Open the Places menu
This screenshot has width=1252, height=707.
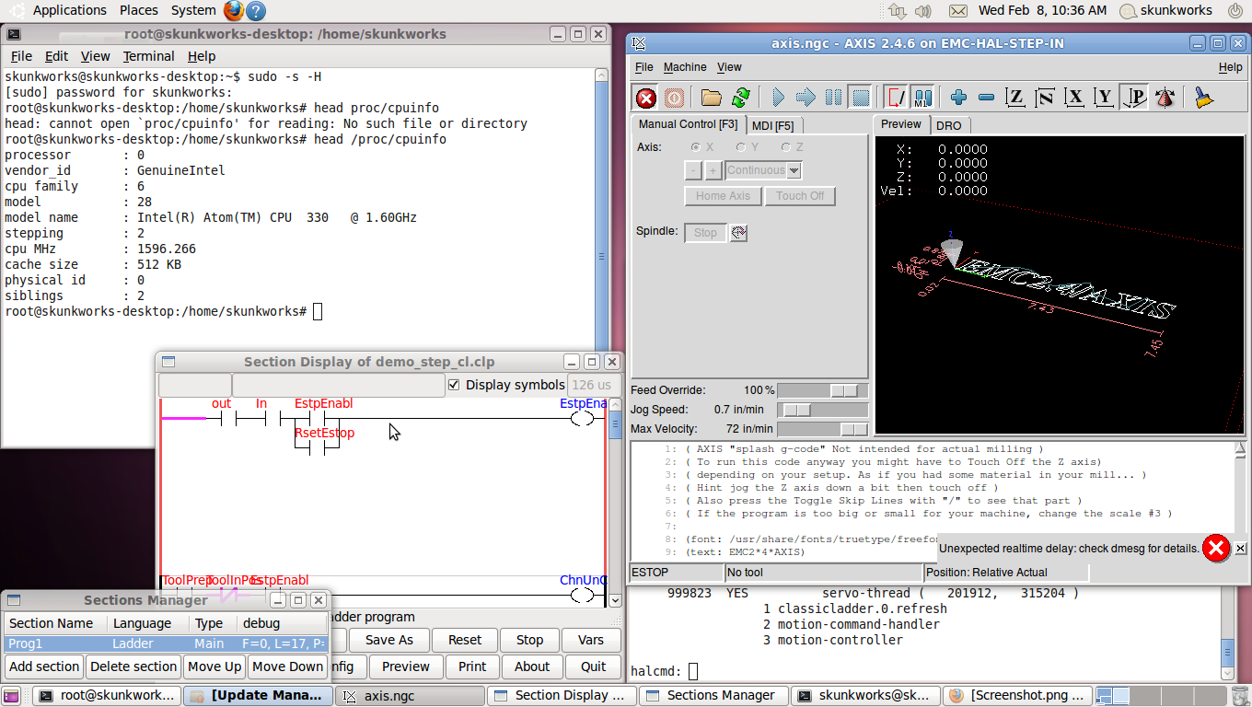(x=138, y=10)
